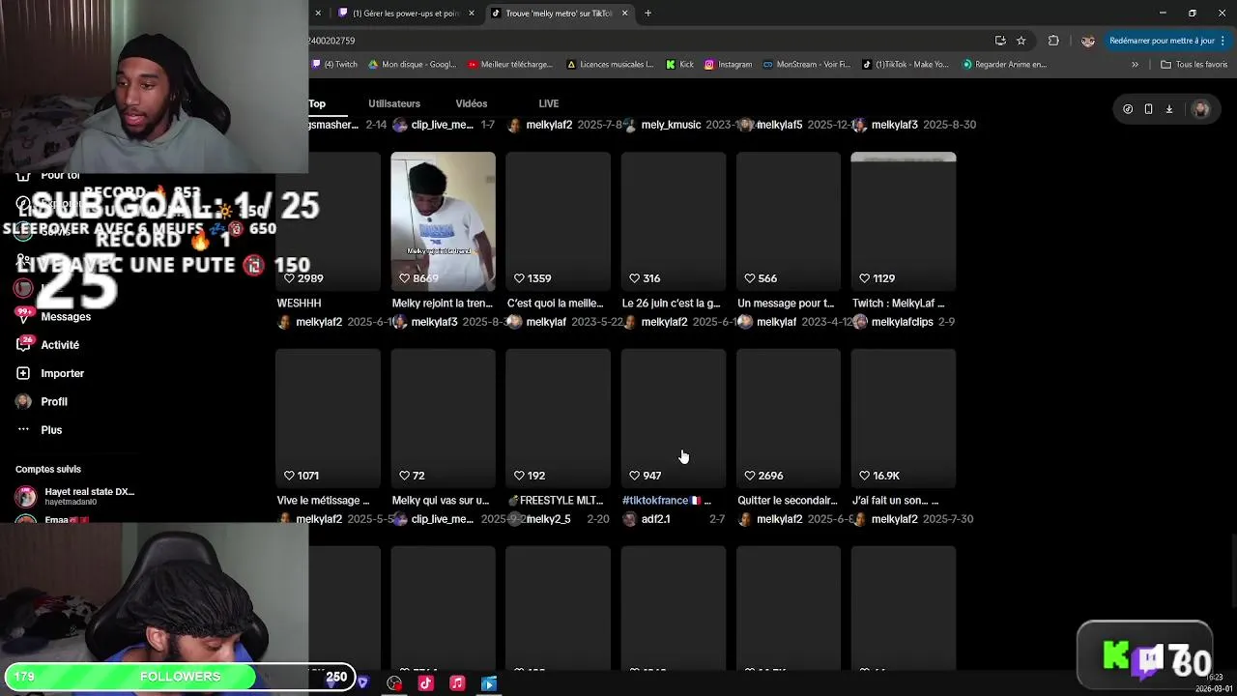Open the browser extensions puzzle icon

point(1053,41)
